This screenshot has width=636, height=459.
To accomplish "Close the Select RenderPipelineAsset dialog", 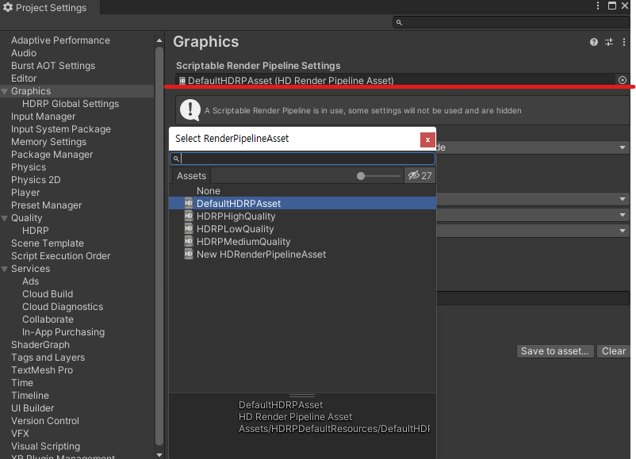I will click(x=427, y=140).
